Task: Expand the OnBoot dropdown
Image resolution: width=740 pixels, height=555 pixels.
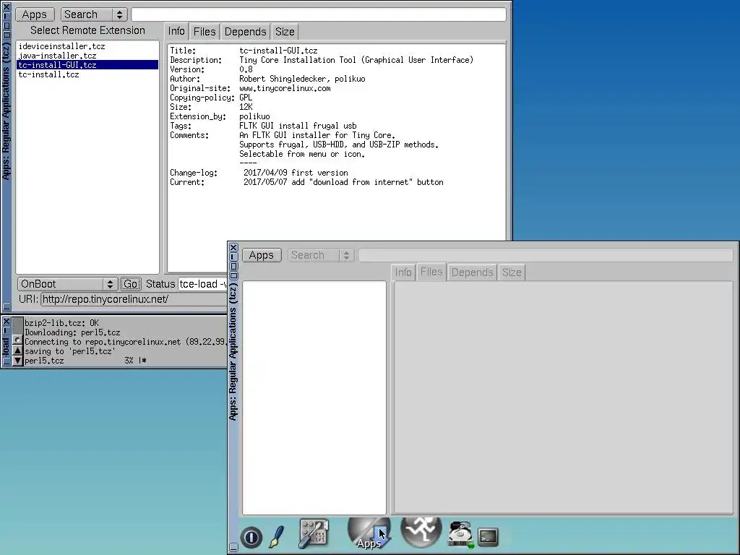Action: click(x=67, y=284)
